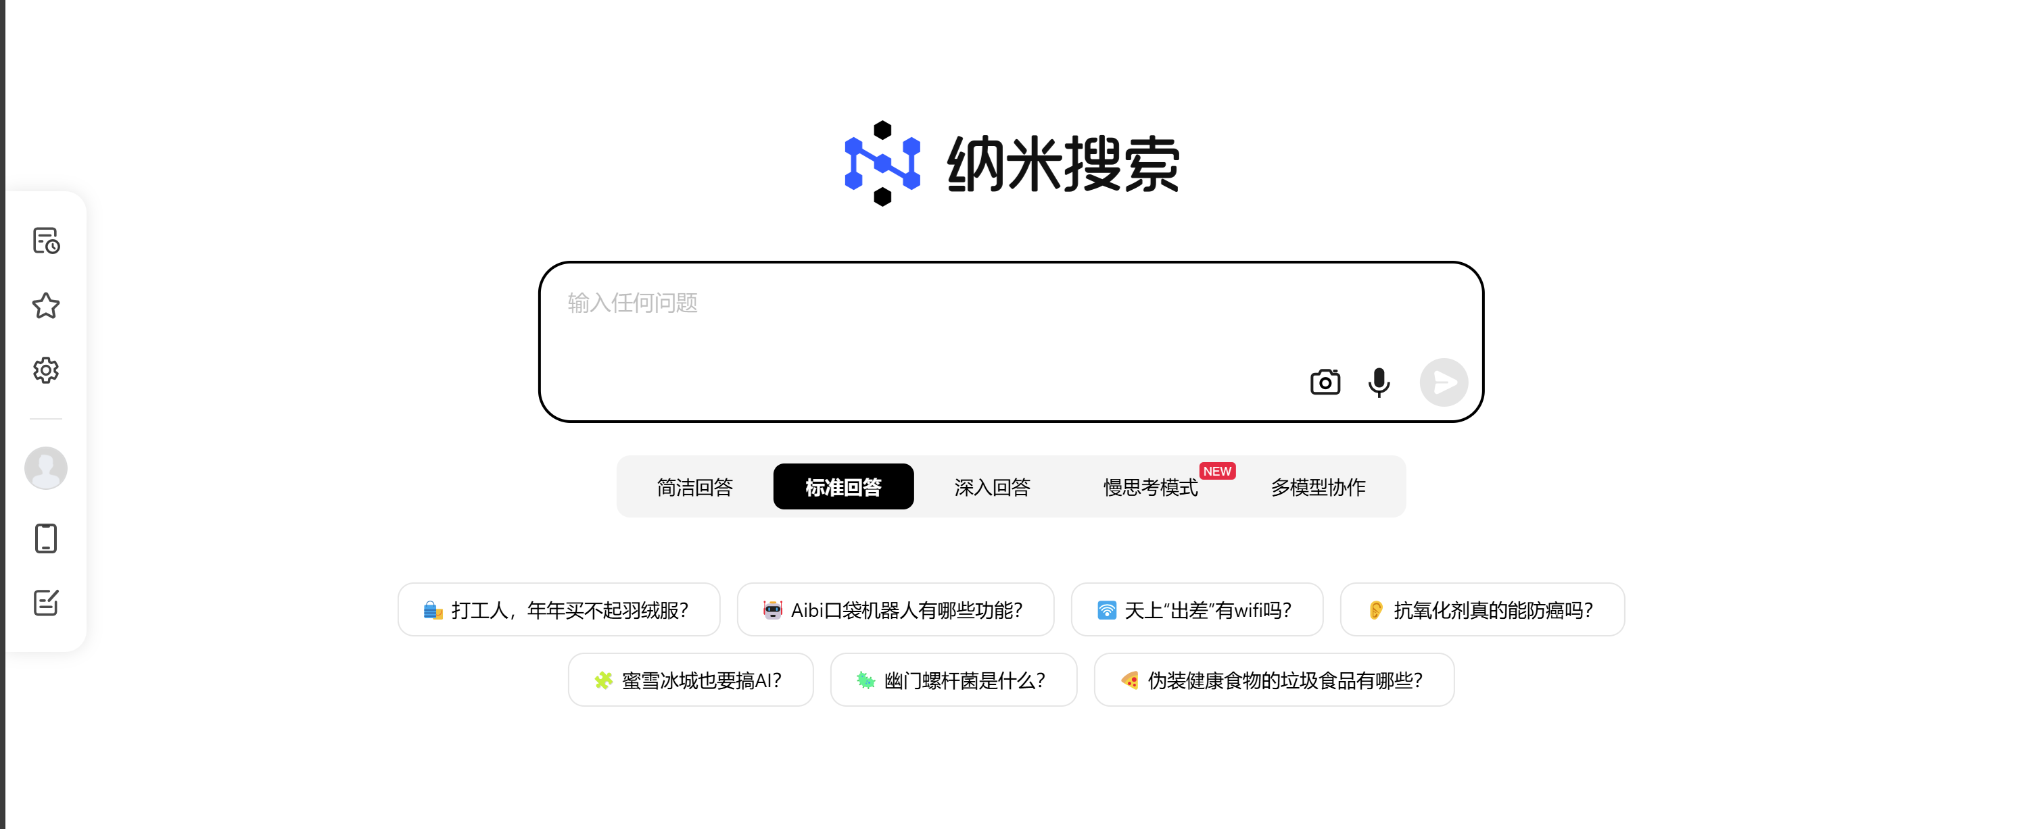
Task: Open the search history icon in sidebar
Action: point(46,240)
